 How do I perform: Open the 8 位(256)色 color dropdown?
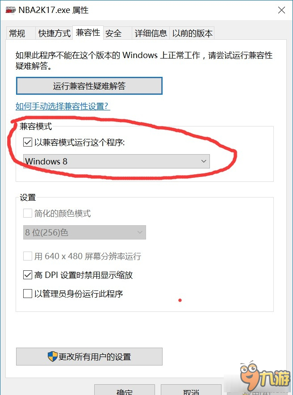point(84,232)
